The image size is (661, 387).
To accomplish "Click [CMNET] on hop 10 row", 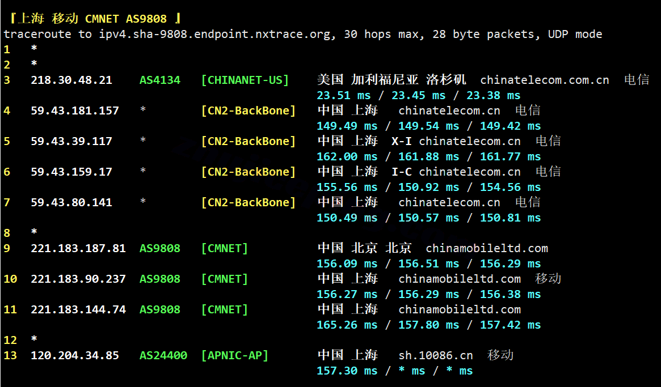I will (x=224, y=279).
